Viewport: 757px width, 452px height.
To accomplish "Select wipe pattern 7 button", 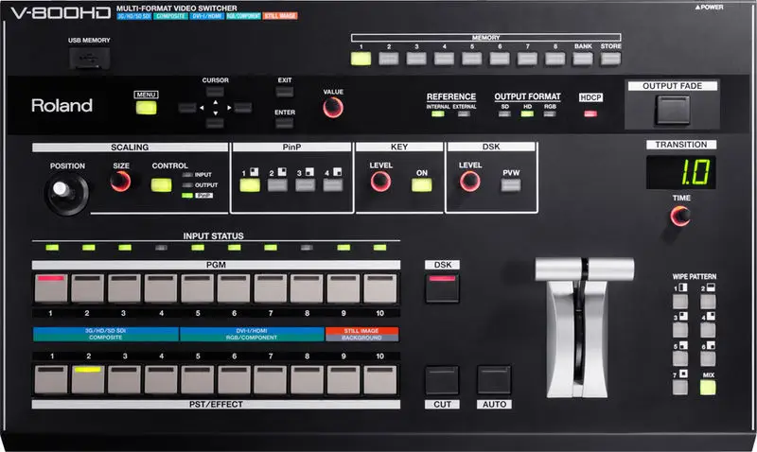I will click(x=681, y=386).
